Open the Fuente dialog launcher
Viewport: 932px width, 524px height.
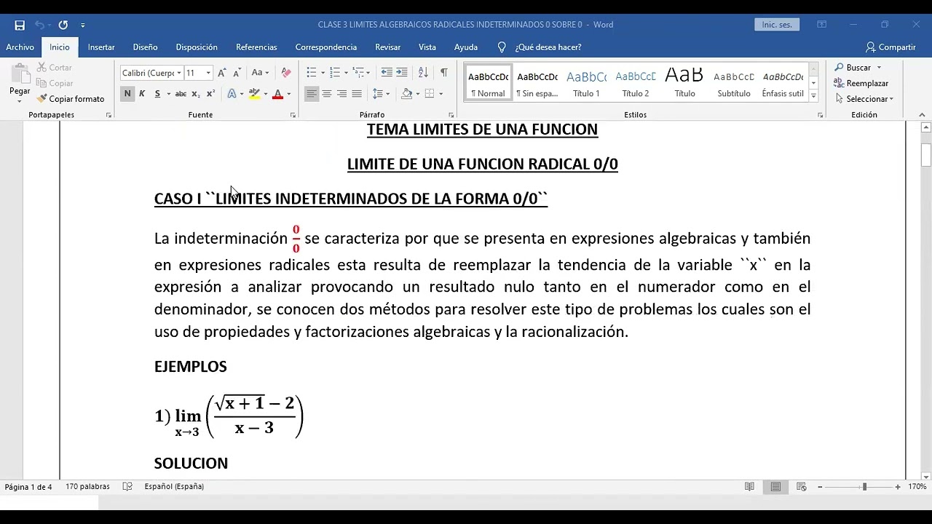pyautogui.click(x=293, y=115)
